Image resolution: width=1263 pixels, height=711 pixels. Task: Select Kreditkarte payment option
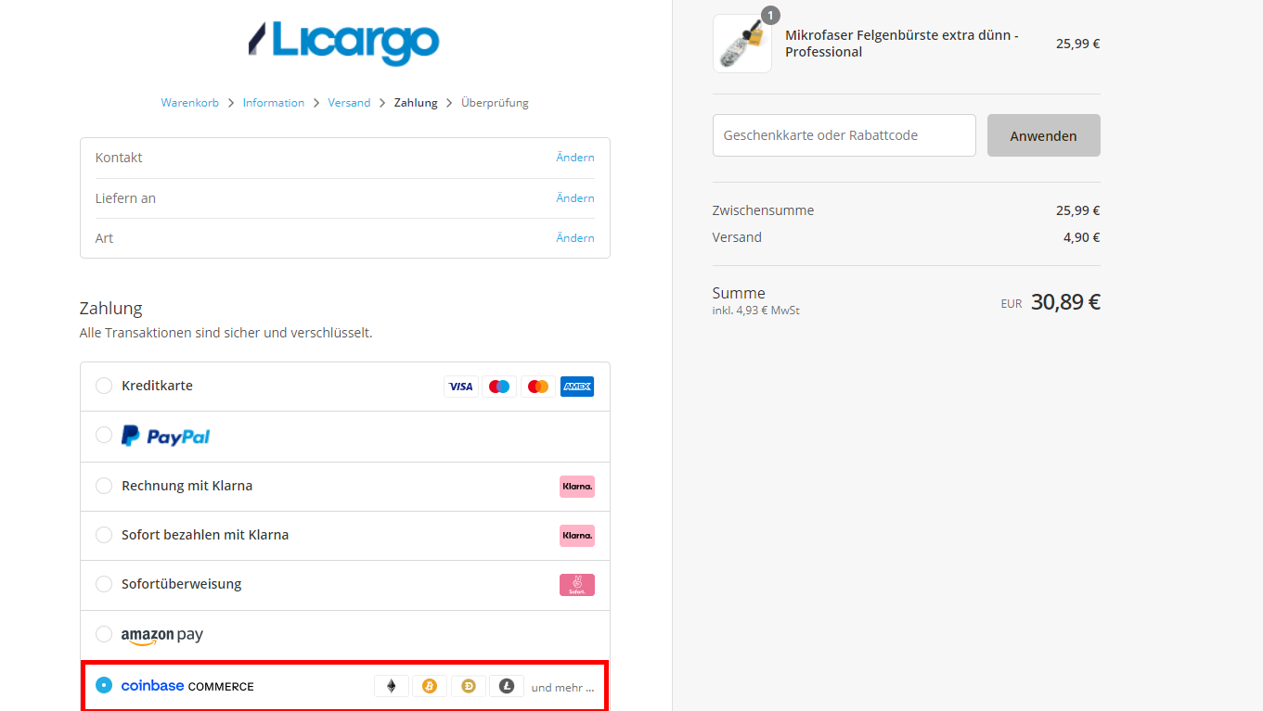coord(104,386)
